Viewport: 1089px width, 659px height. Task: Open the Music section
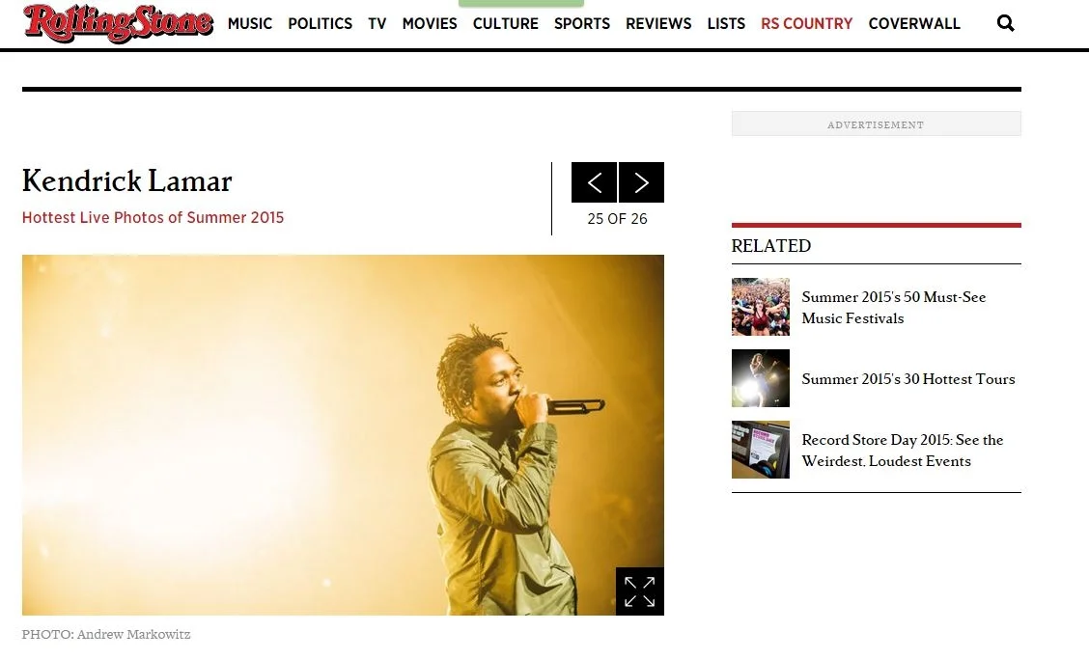click(250, 23)
